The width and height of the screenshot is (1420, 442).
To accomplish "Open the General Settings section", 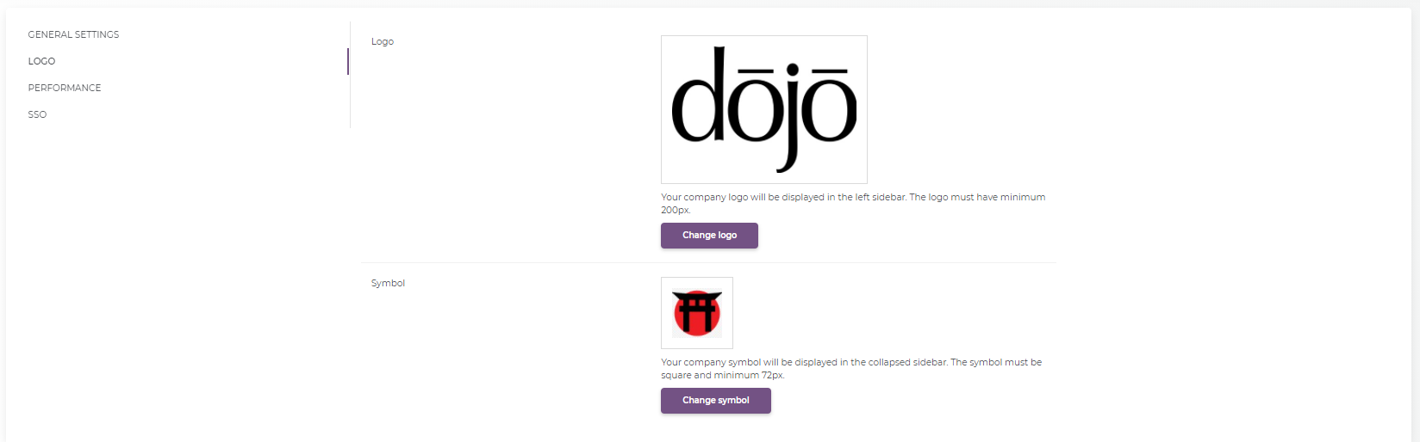I will (x=73, y=34).
